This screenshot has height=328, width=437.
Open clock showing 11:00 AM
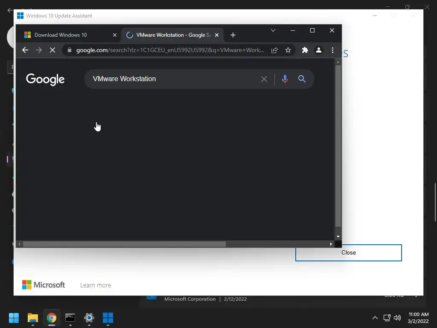pos(418,318)
